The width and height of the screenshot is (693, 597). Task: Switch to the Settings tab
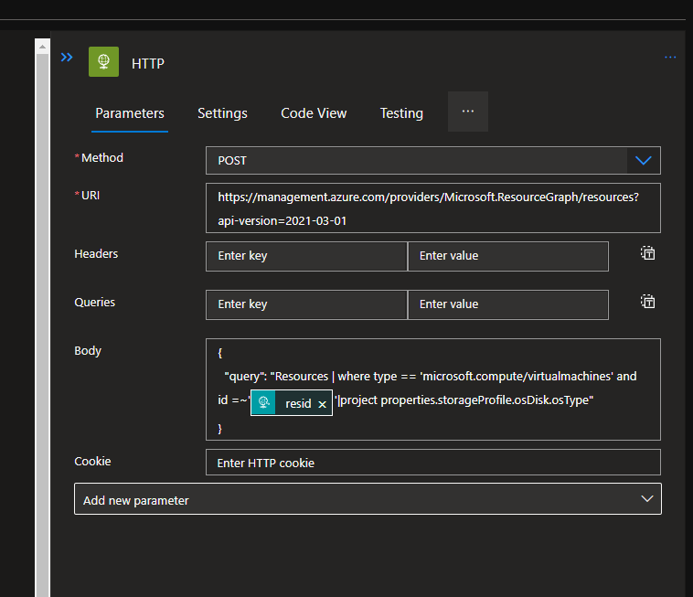pos(222,113)
